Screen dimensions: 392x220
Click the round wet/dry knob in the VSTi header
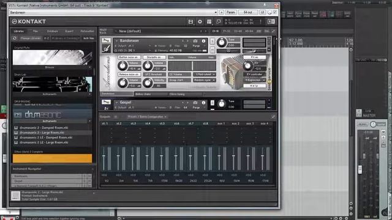(269, 12)
